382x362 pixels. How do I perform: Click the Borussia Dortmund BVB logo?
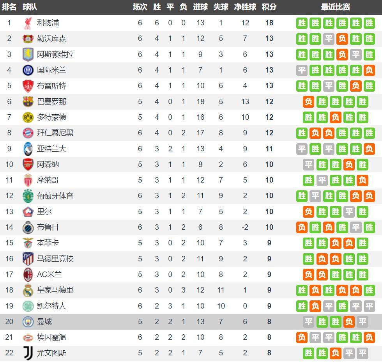(28, 117)
